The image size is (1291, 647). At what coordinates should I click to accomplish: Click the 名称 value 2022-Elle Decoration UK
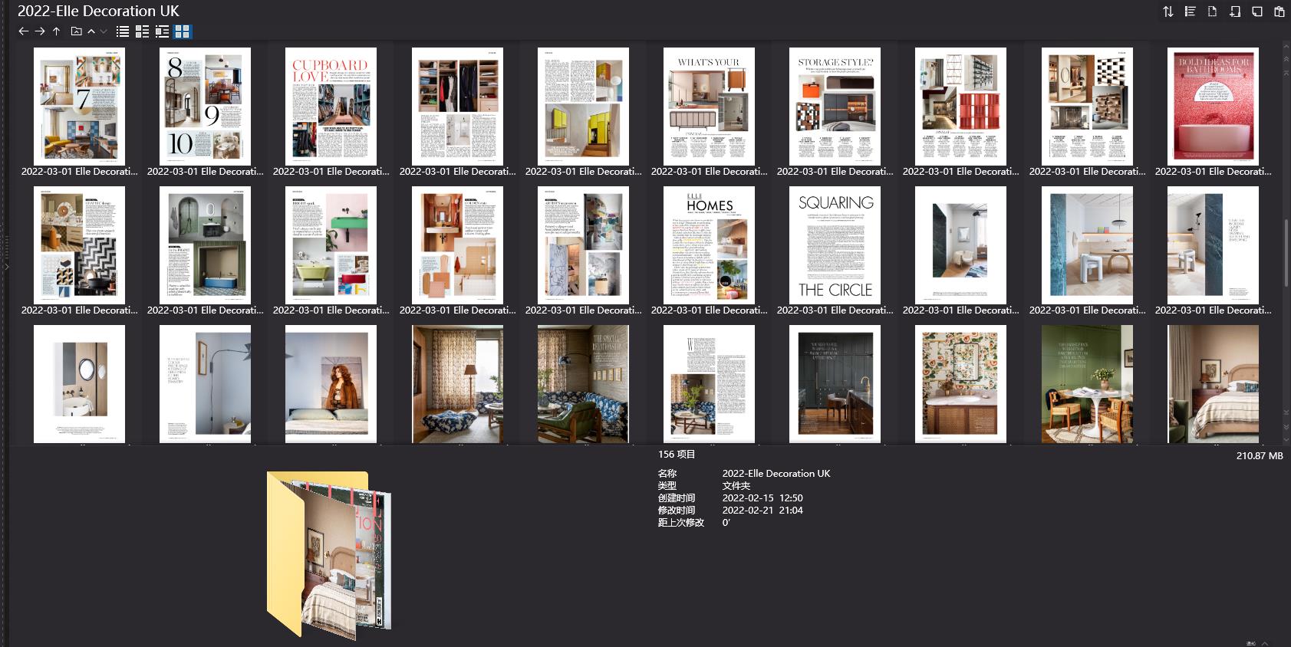click(x=776, y=473)
